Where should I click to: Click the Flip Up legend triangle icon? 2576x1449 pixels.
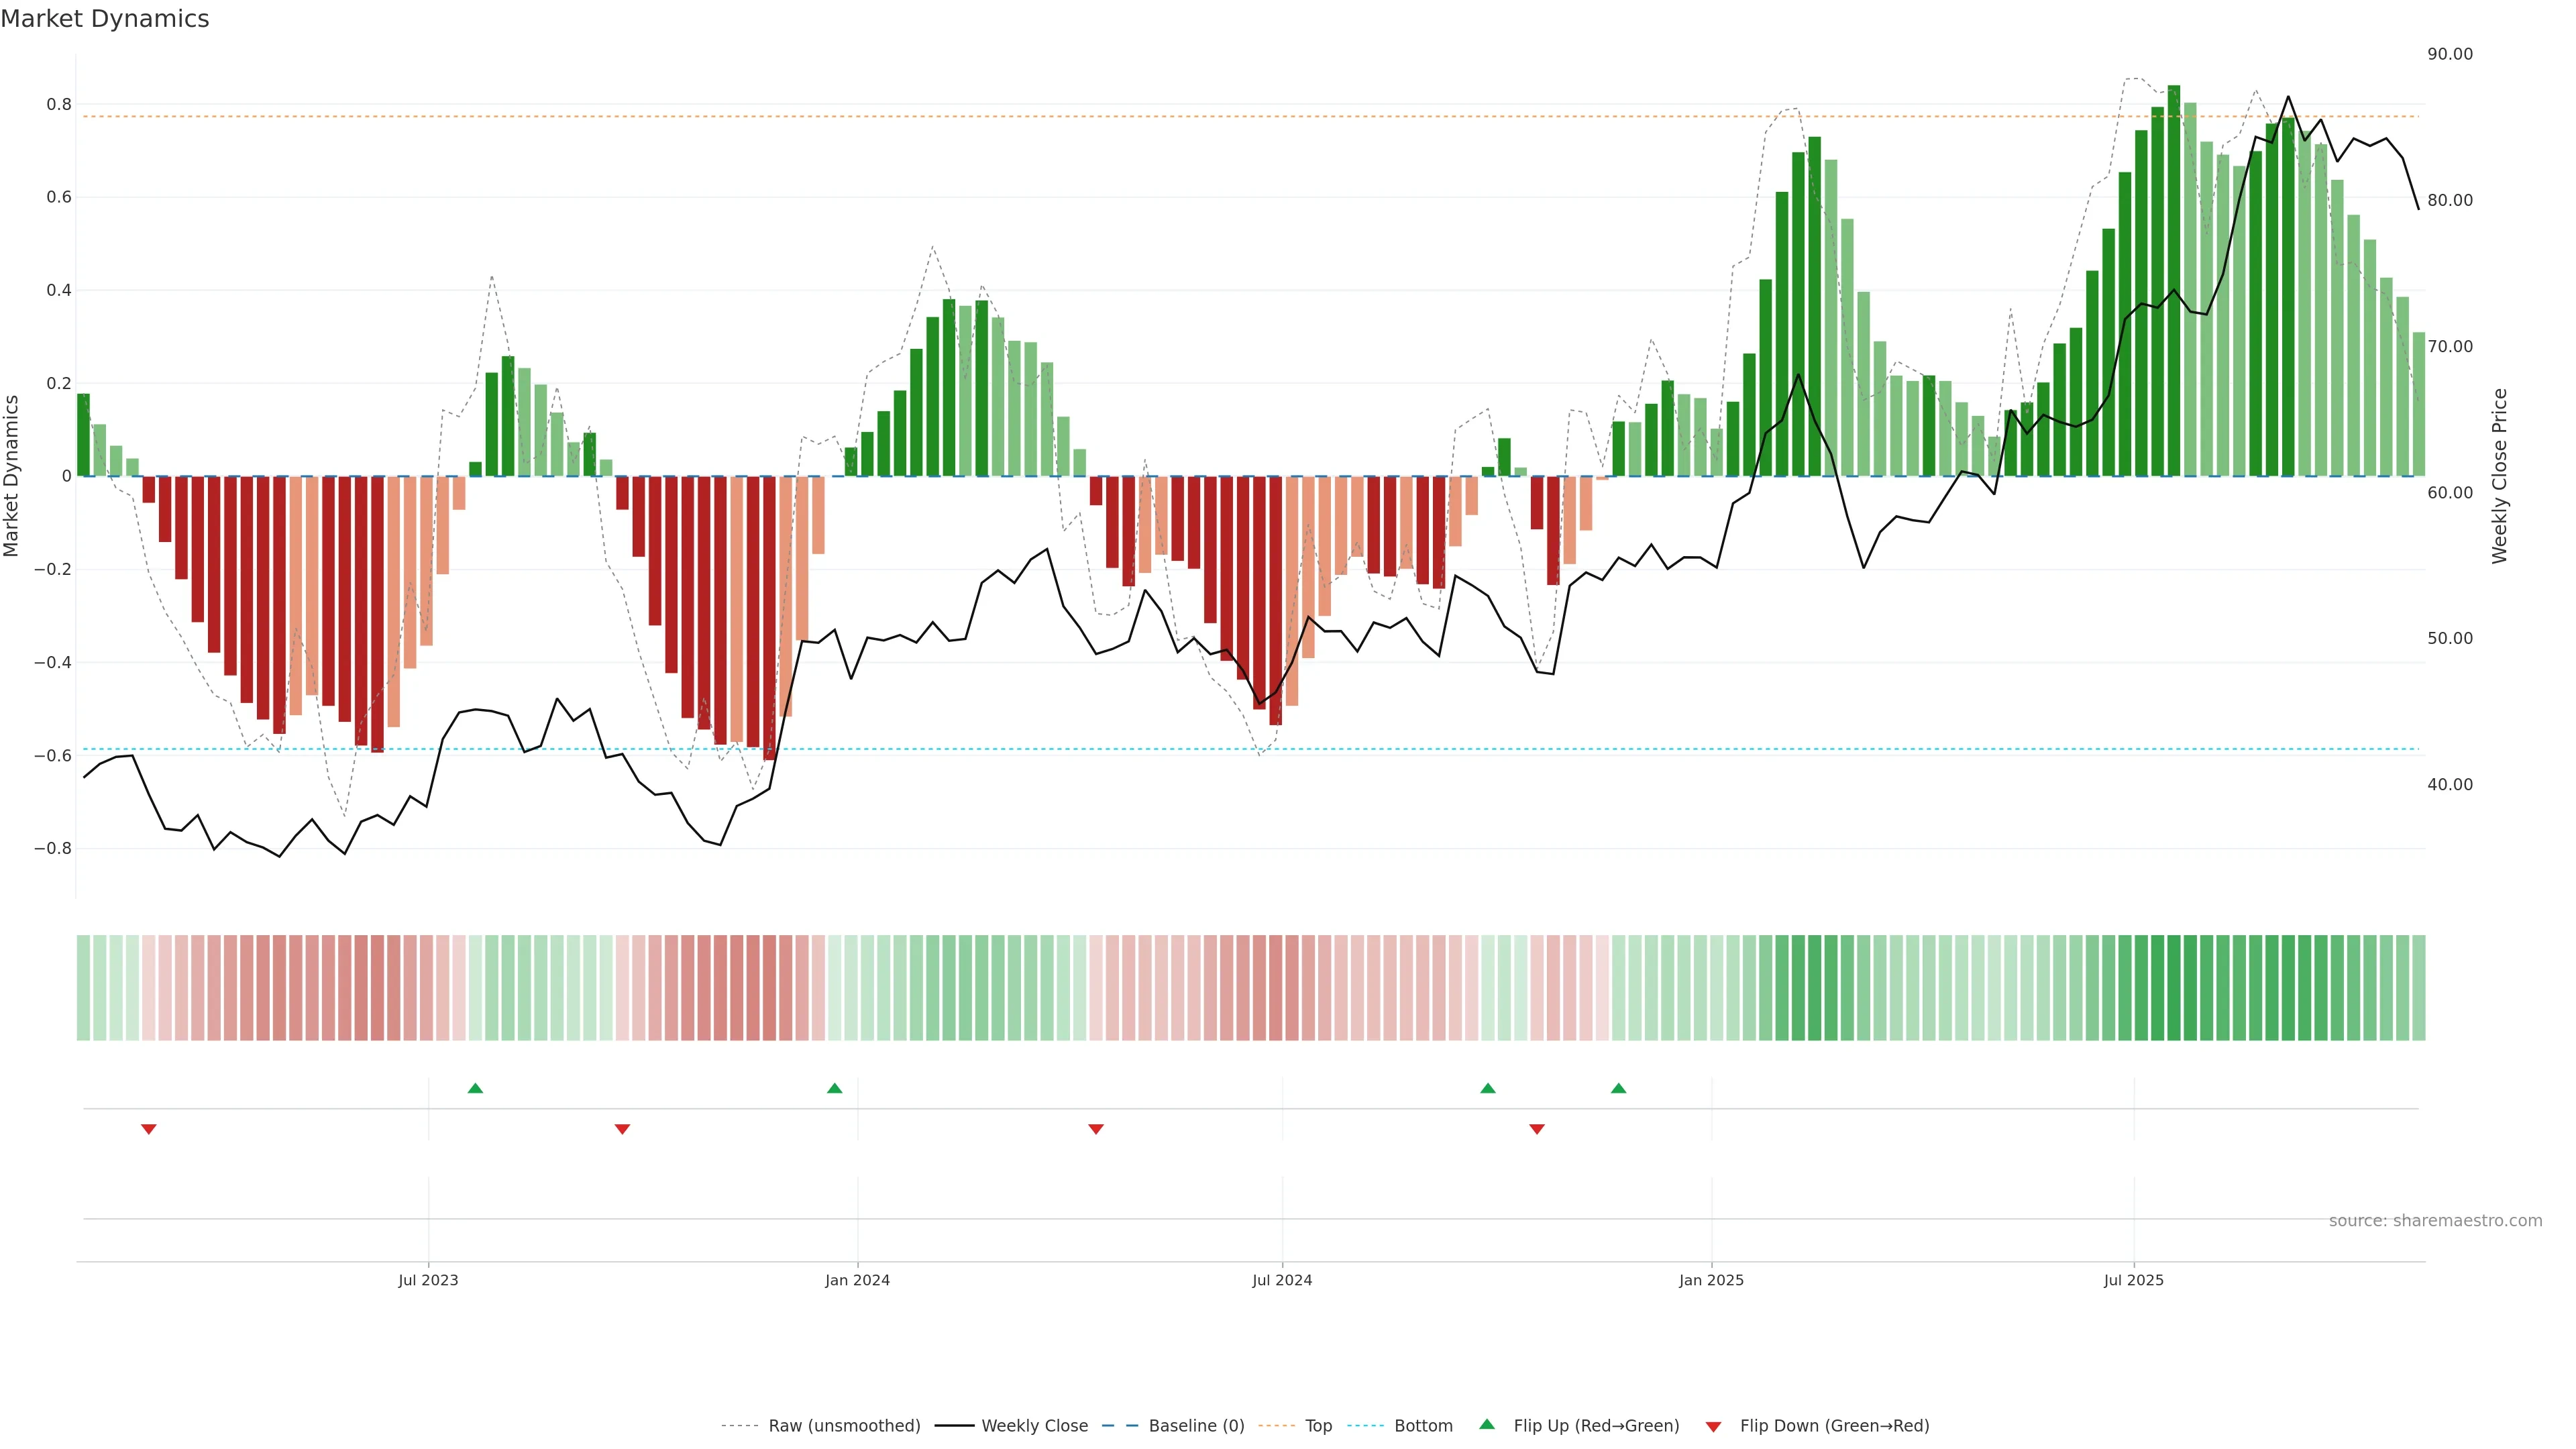[x=1487, y=1424]
